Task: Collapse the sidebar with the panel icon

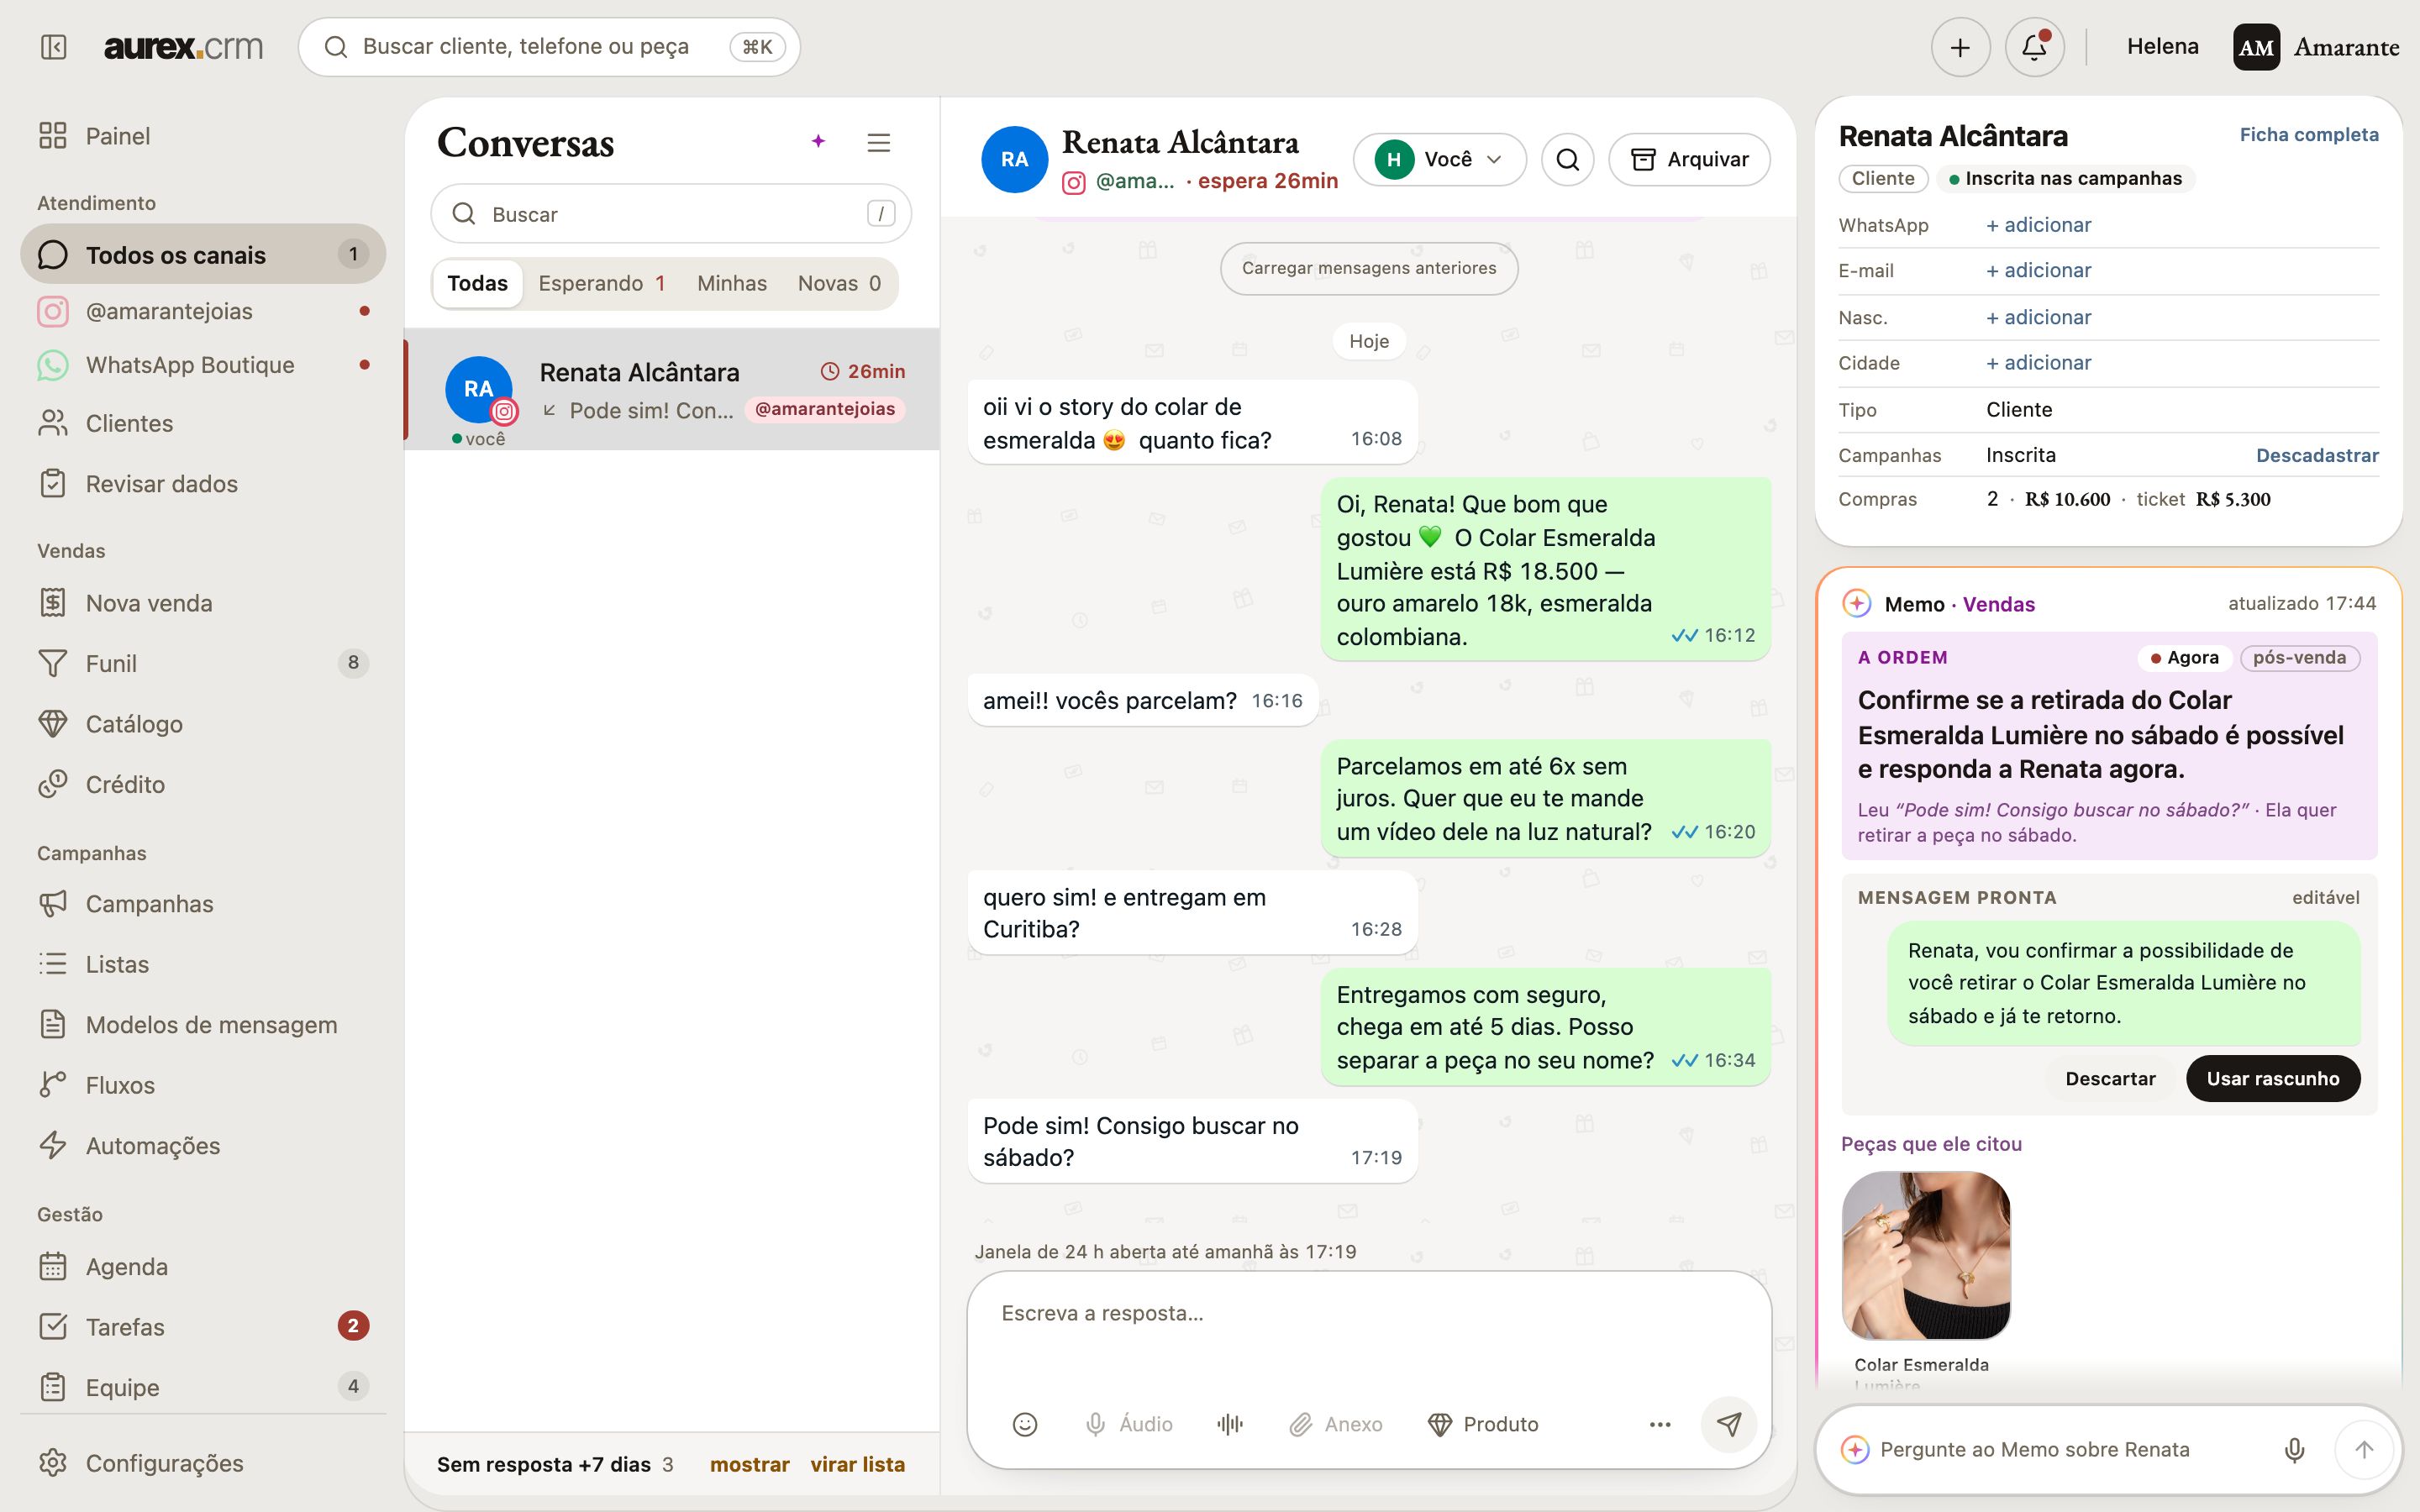Action: pos(54,47)
